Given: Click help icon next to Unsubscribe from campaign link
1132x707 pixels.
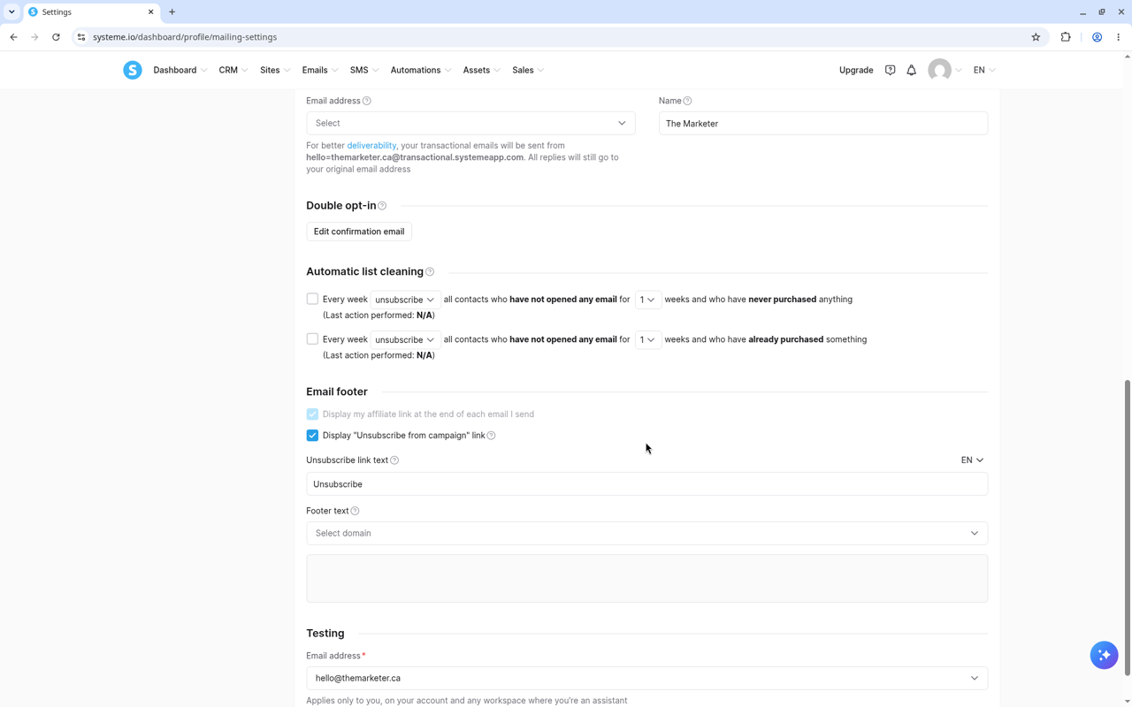Looking at the screenshot, I should click(x=491, y=436).
